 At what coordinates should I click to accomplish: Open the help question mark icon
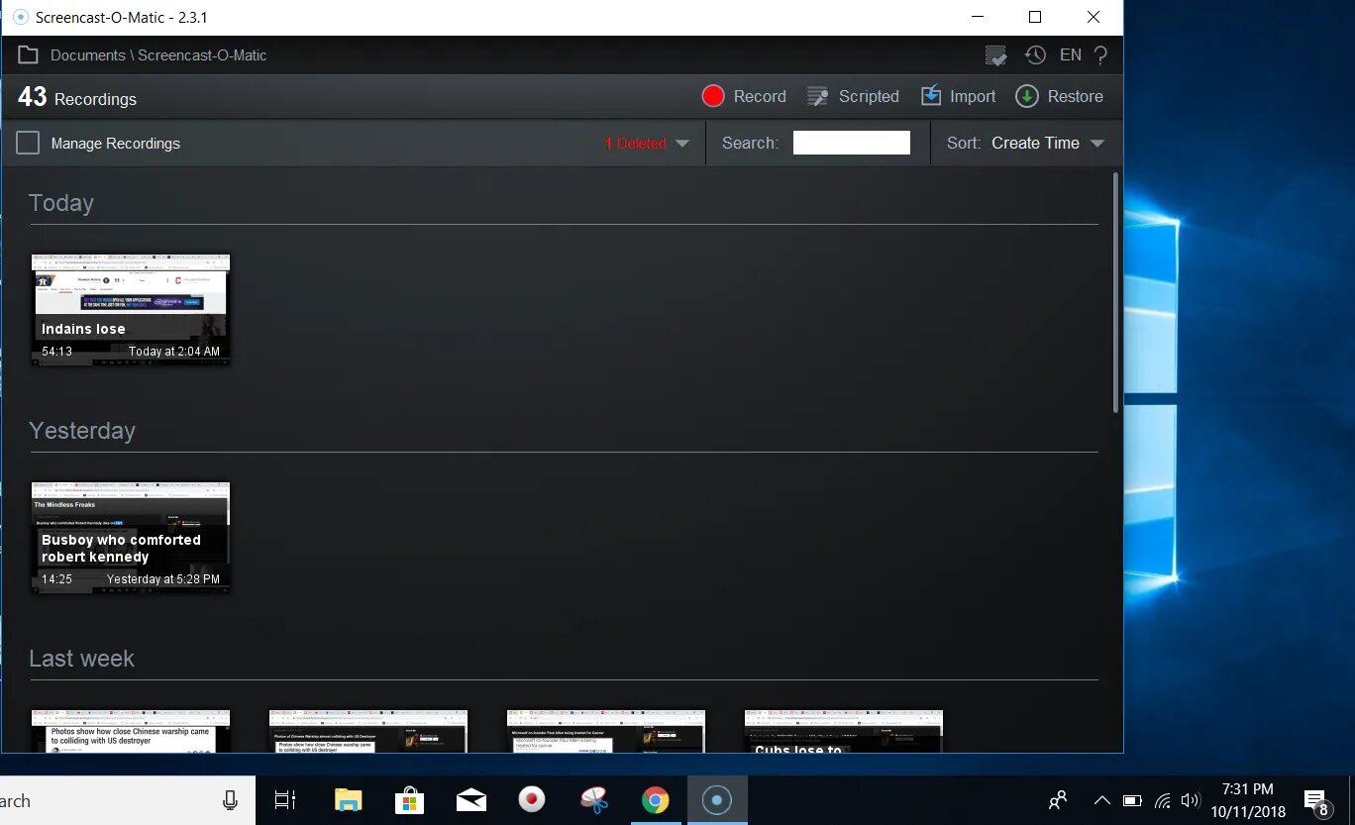pos(1100,55)
